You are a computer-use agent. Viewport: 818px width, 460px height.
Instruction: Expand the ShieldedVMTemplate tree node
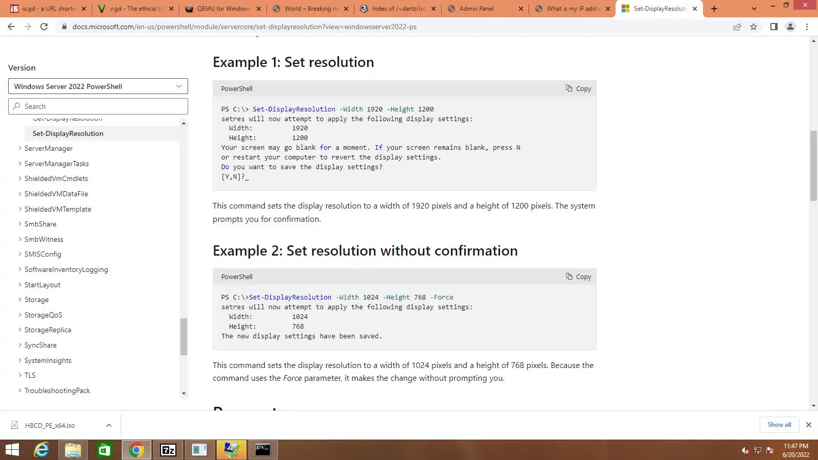(20, 209)
